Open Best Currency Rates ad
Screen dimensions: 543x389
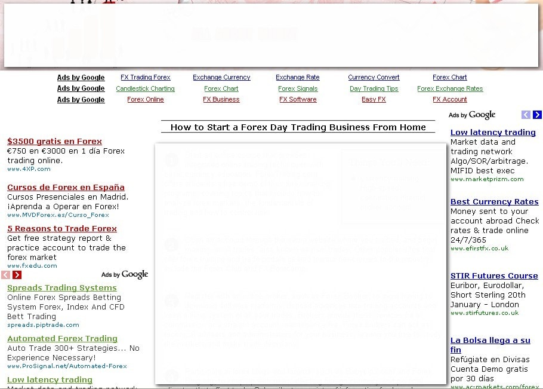tap(495, 202)
